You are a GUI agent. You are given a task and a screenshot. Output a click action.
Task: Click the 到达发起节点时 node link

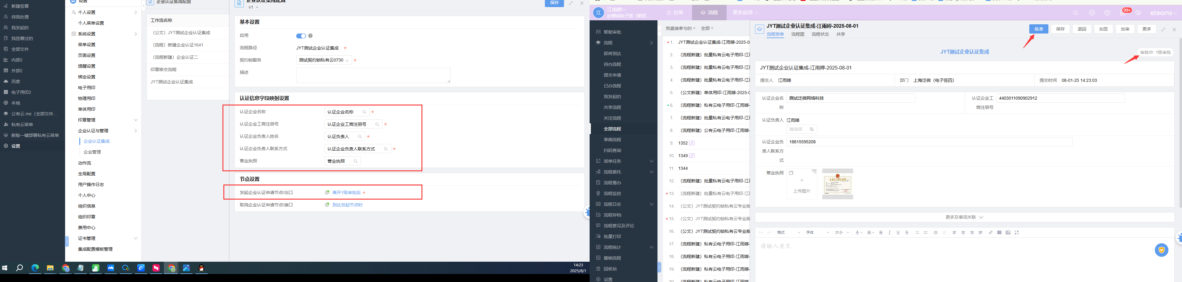347,205
